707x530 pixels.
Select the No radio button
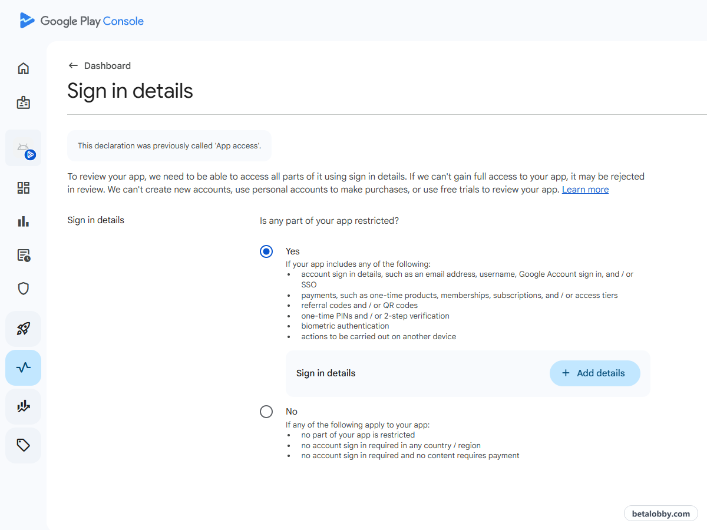(266, 412)
